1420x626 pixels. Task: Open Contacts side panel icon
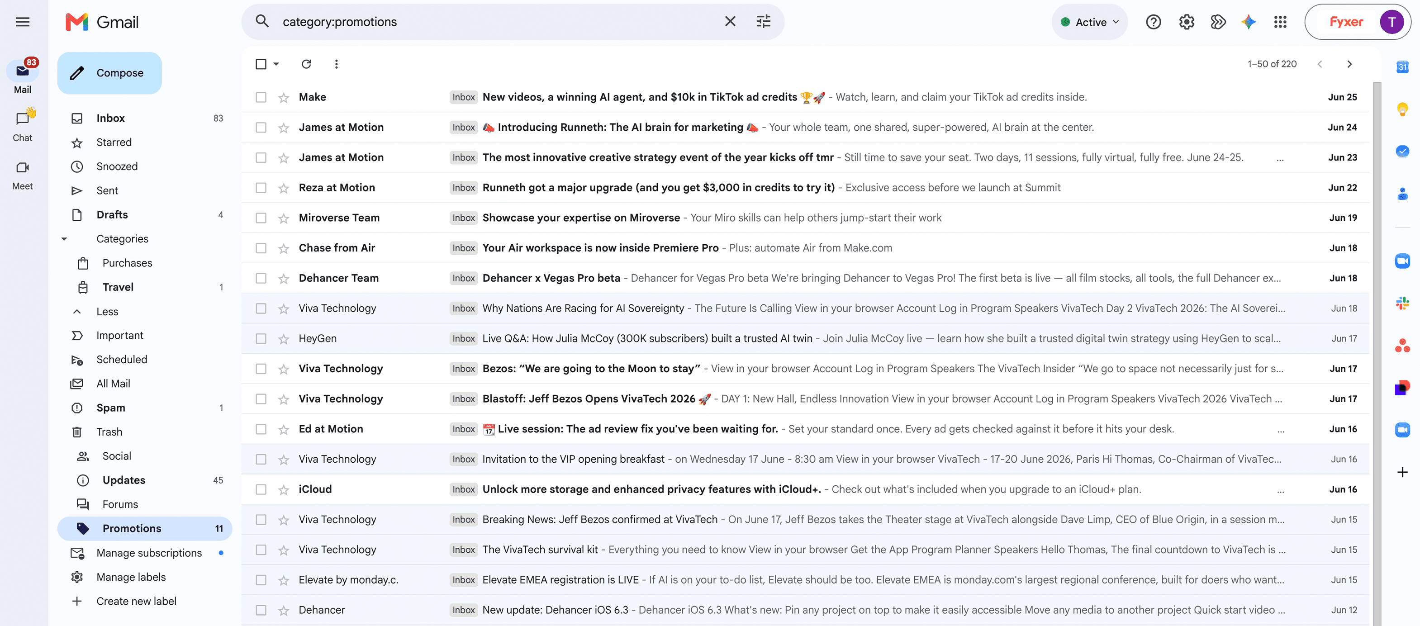tap(1402, 194)
